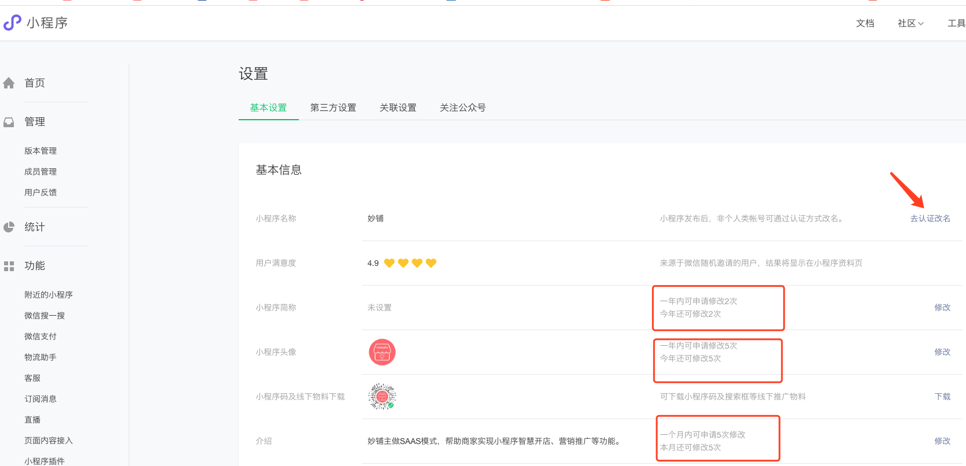Click the 基本信息 section heading

click(x=279, y=170)
